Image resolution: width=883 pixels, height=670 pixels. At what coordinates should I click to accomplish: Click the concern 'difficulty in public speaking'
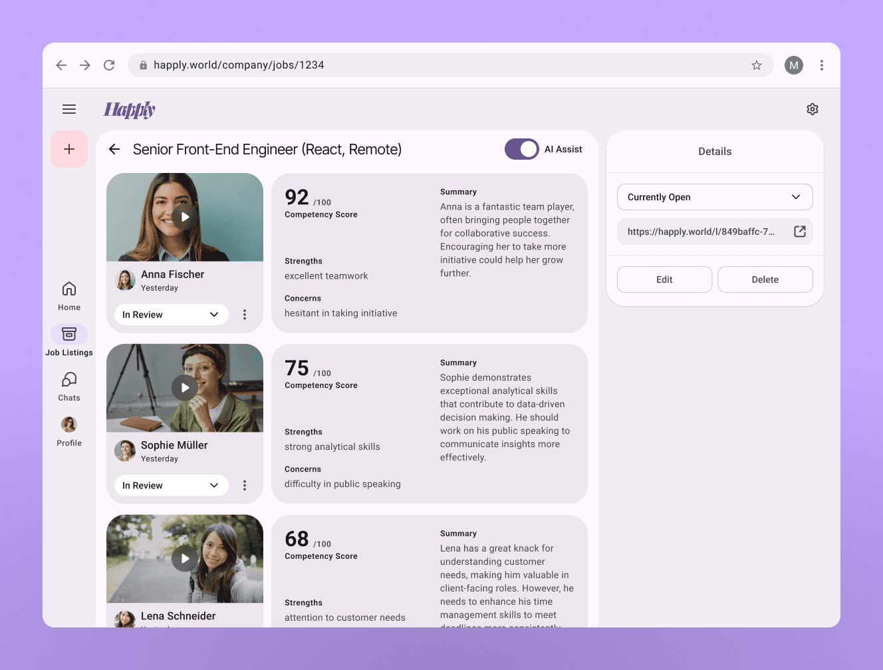tap(342, 484)
